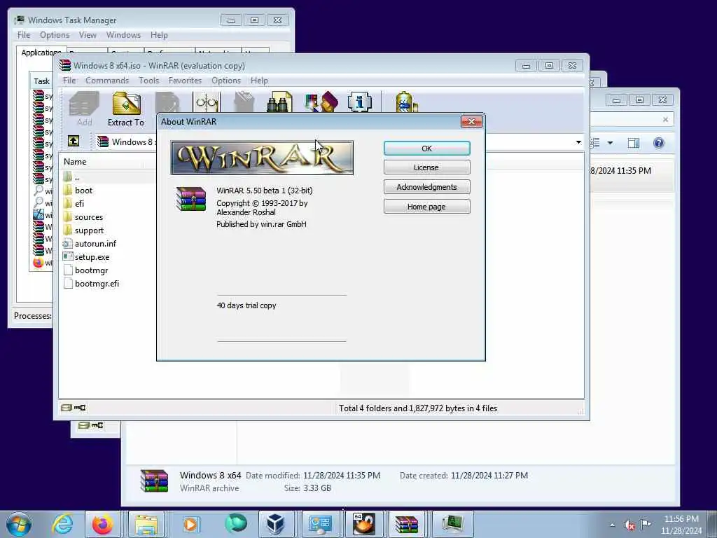Open the Options menu in Task Manager
This screenshot has width=717, height=538.
click(x=55, y=35)
